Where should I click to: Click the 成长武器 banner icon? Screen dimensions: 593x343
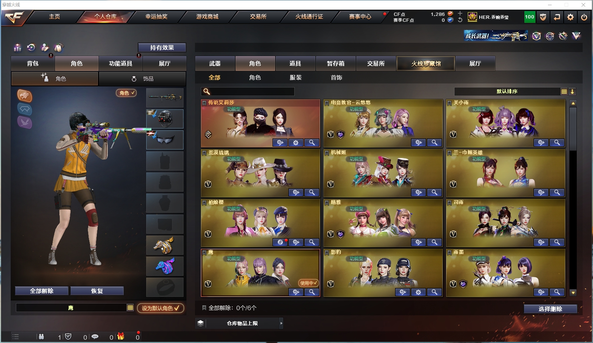496,36
